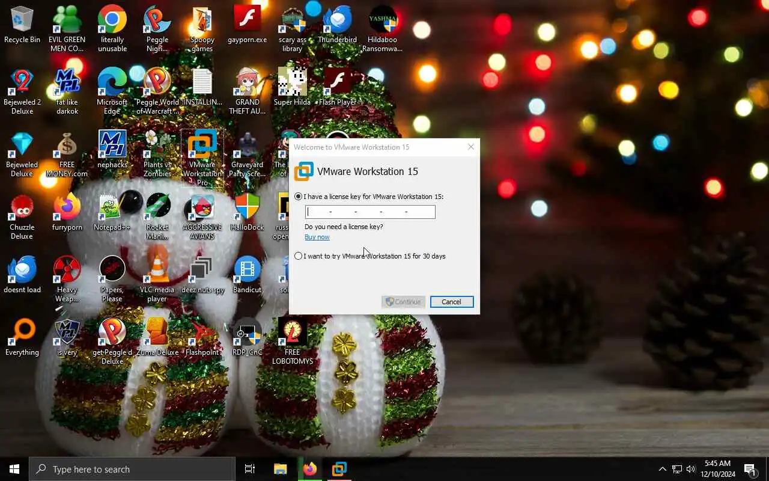Viewport: 769px width, 481px height.
Task: Select the Bandicut desktop shortcut
Action: pos(248,275)
